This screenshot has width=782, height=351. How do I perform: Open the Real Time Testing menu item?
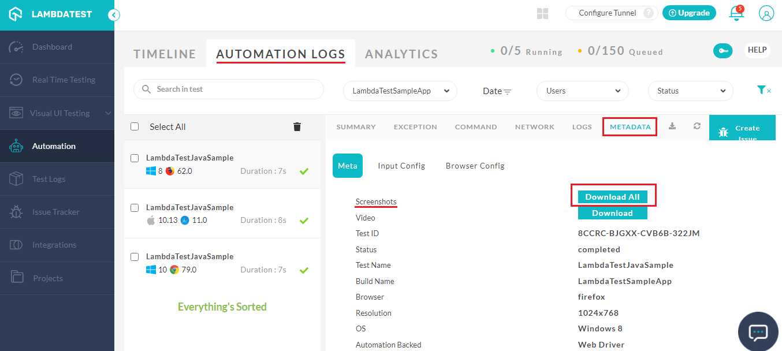pos(57,80)
